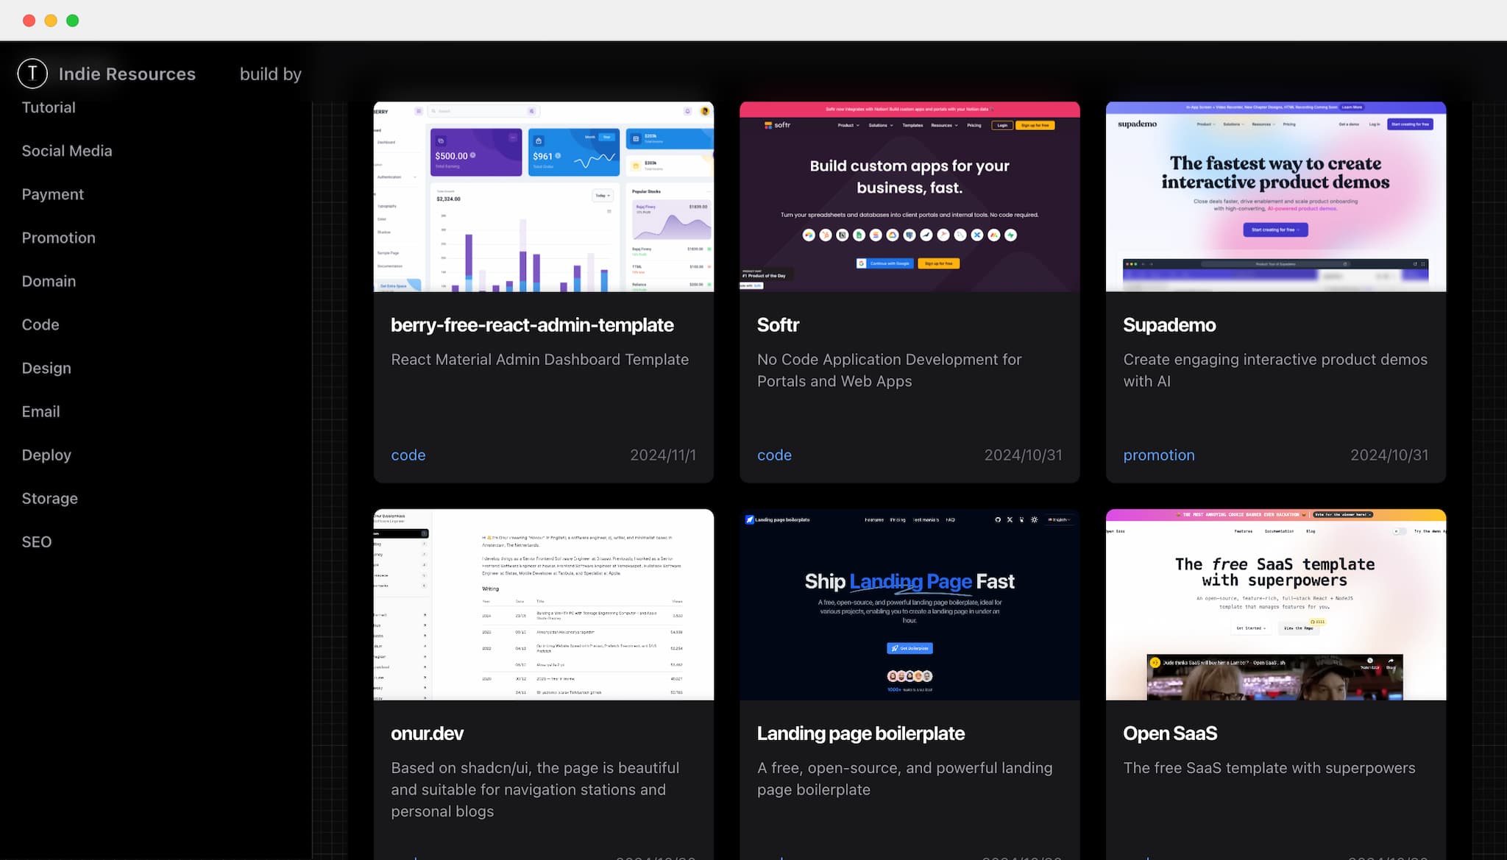Click the code tag on berry card
This screenshot has width=1507, height=860.
click(x=408, y=455)
